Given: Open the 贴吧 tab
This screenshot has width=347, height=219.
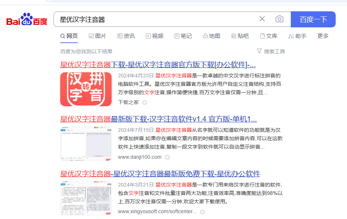Looking at the screenshot, I should [x=240, y=36].
